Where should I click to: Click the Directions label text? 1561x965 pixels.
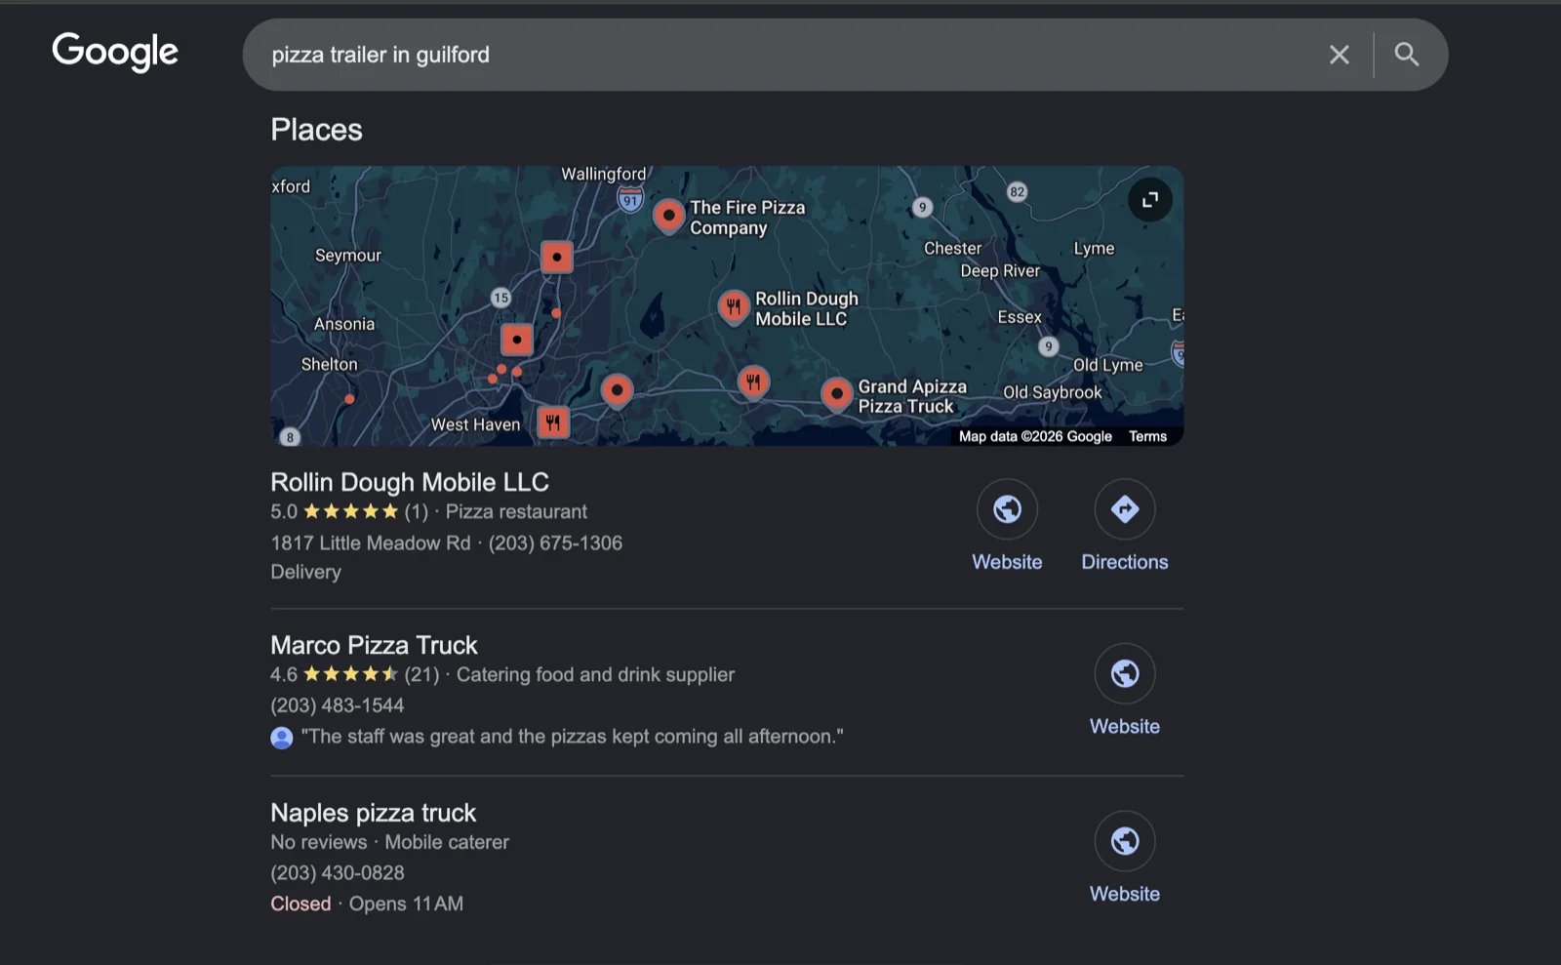[x=1125, y=562]
